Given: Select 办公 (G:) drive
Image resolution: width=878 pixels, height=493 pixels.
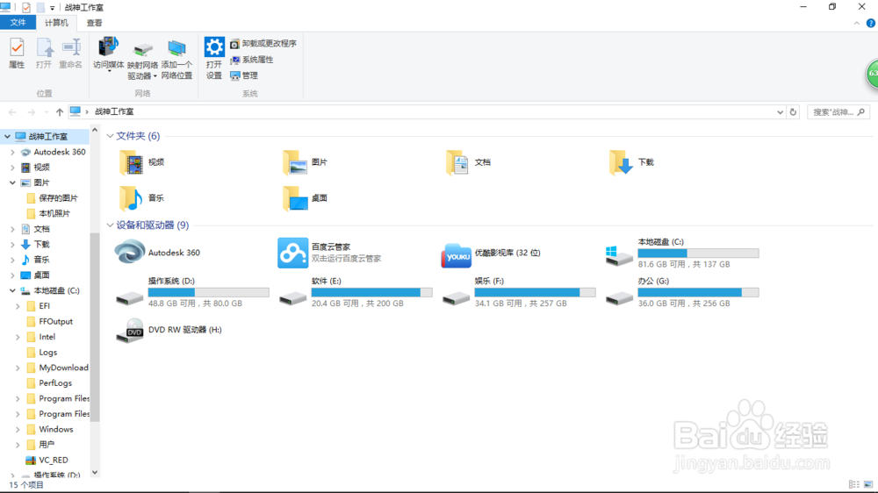Looking at the screenshot, I should coord(682,292).
